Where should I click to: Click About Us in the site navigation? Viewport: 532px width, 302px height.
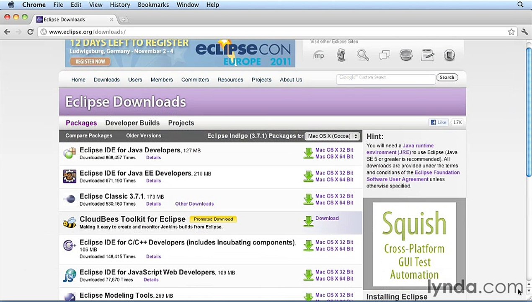291,80
